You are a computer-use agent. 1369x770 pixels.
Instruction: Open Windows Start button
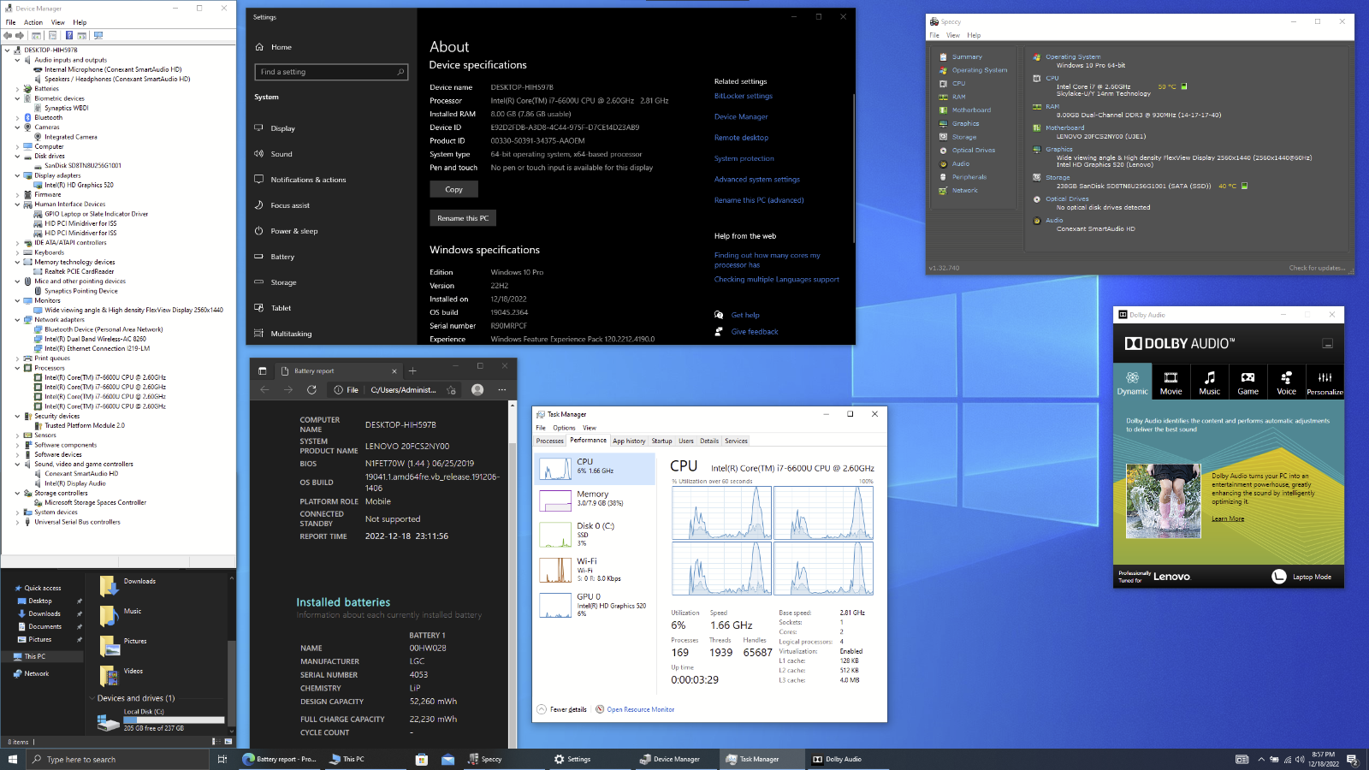[x=13, y=759]
